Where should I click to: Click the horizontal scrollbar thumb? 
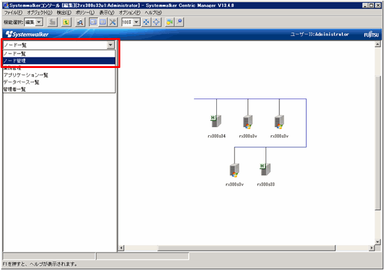pyautogui.click(x=246, y=248)
